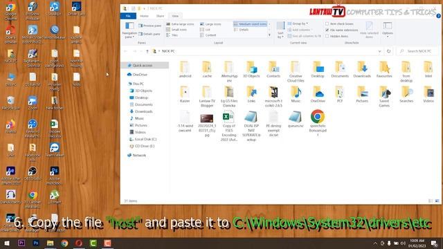Screen dimensions: 443x249
Task: Launch Adobe Photoshop desktop shortcut
Action: pyautogui.click(x=55, y=176)
